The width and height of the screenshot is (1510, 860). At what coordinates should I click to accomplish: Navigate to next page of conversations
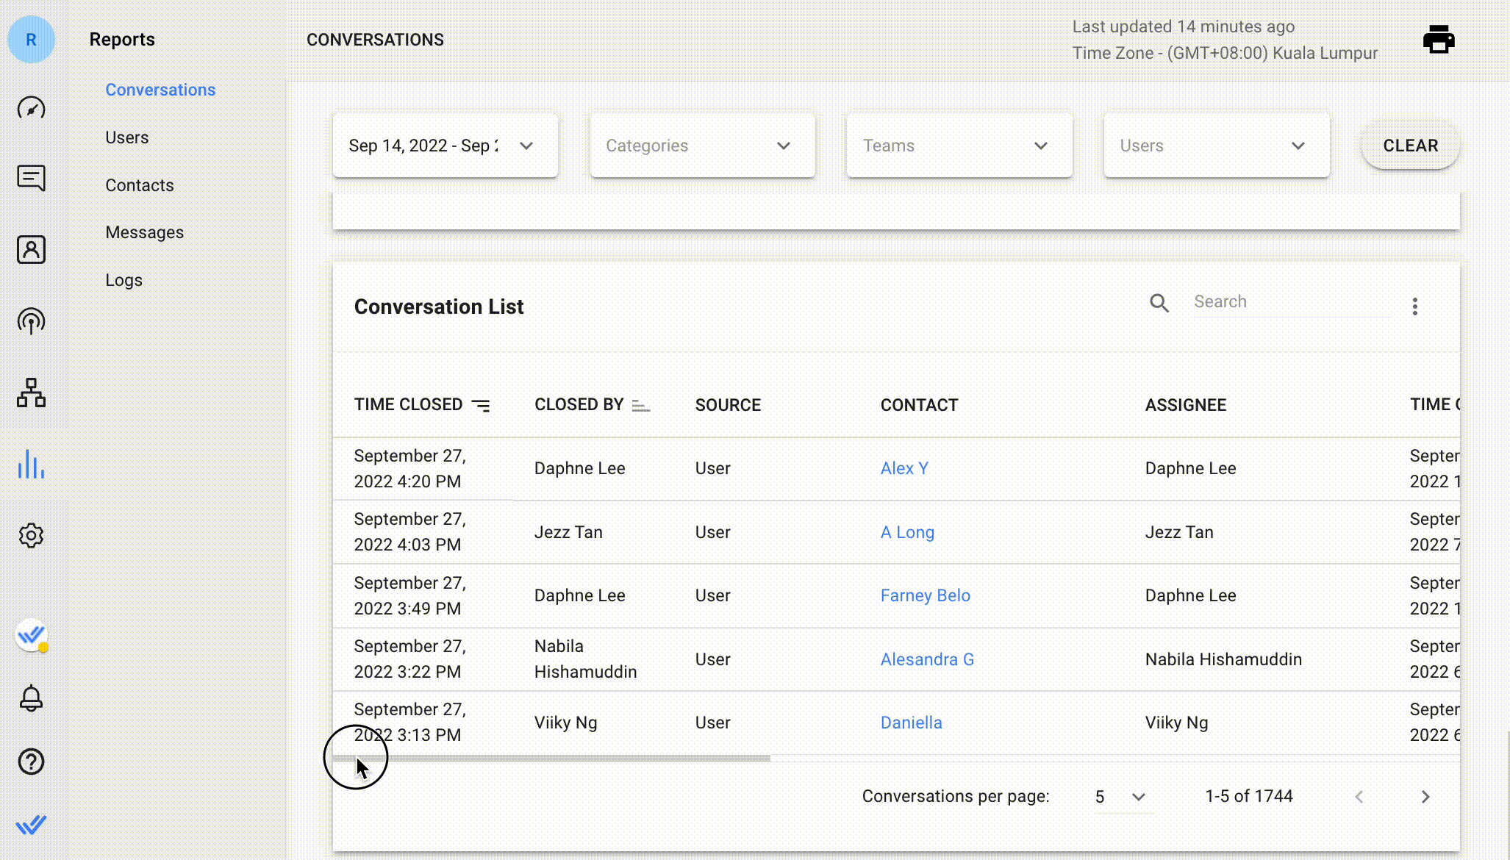coord(1425,797)
